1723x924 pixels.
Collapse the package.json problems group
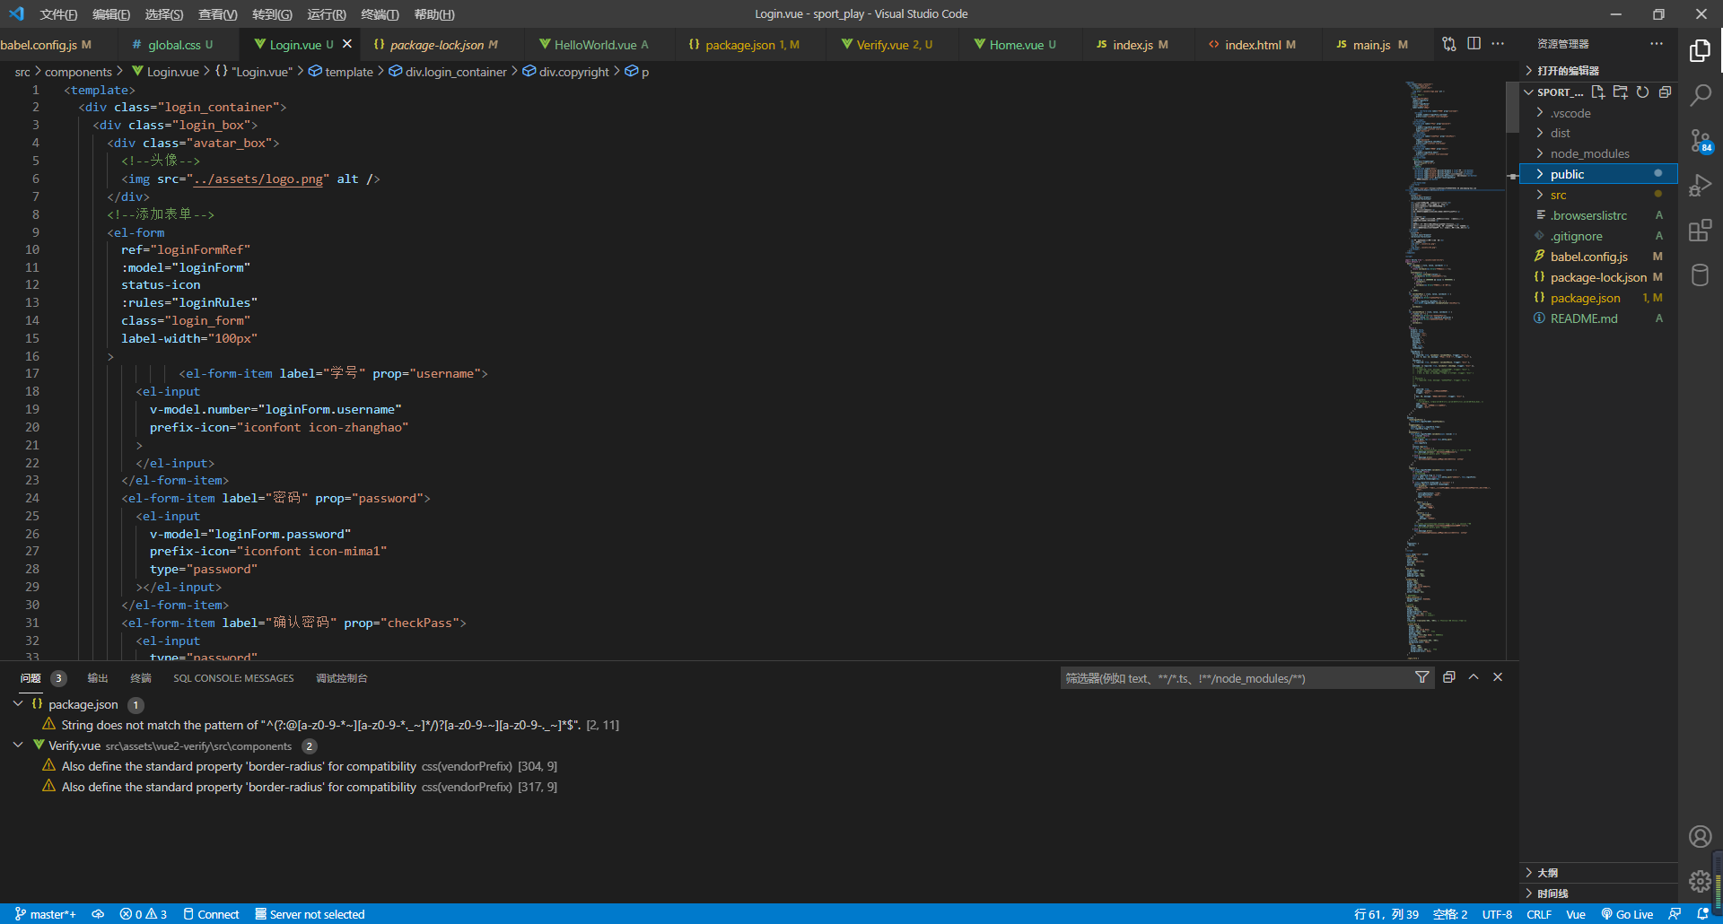[18, 704]
